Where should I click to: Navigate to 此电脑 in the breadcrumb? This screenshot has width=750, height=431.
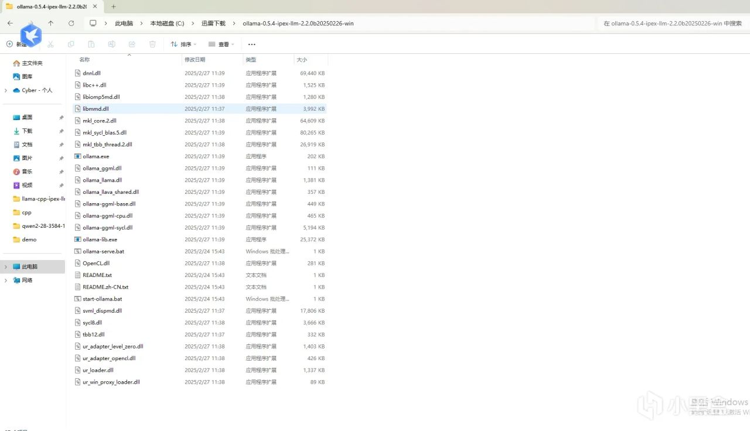coord(124,23)
